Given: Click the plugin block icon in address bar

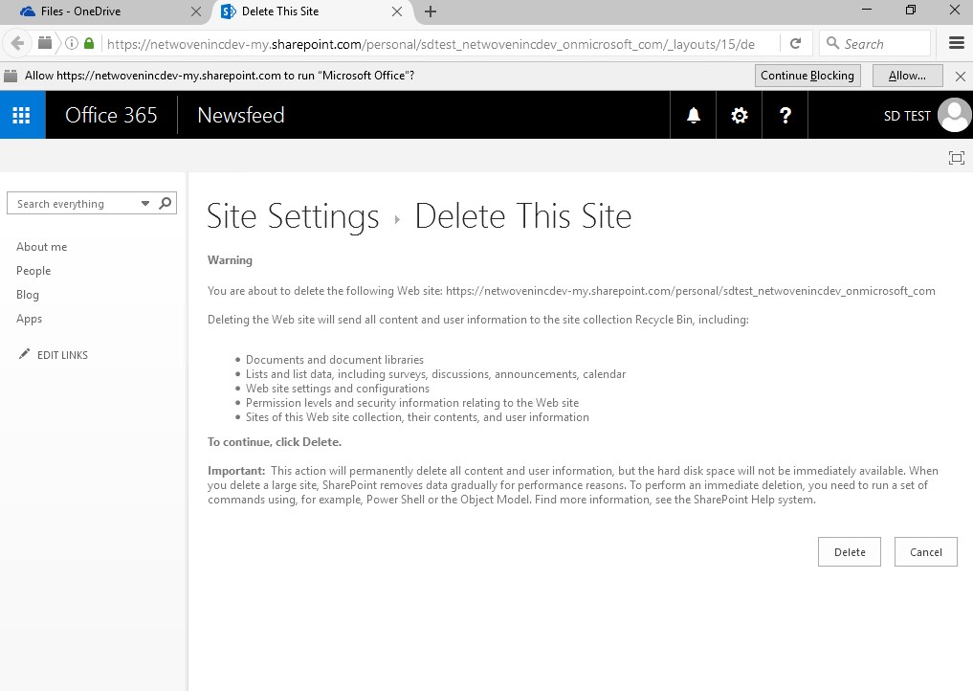Looking at the screenshot, I should coord(45,43).
